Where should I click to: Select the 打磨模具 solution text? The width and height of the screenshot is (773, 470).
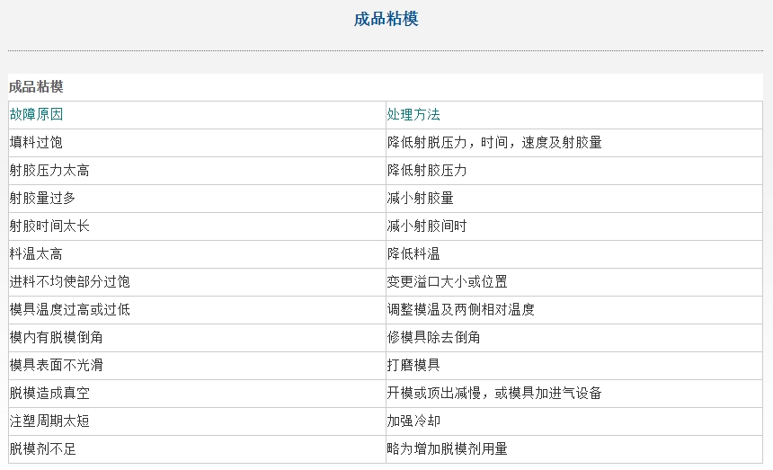tap(413, 366)
